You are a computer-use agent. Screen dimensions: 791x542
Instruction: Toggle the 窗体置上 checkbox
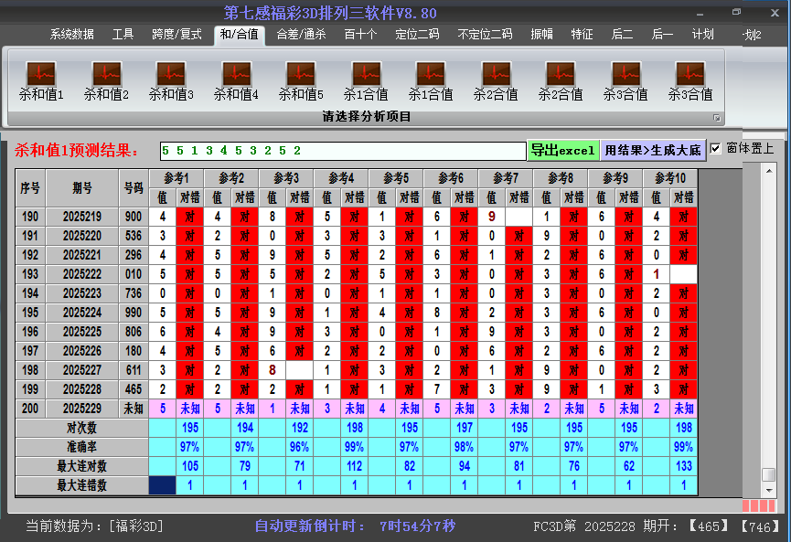pyautogui.click(x=716, y=149)
